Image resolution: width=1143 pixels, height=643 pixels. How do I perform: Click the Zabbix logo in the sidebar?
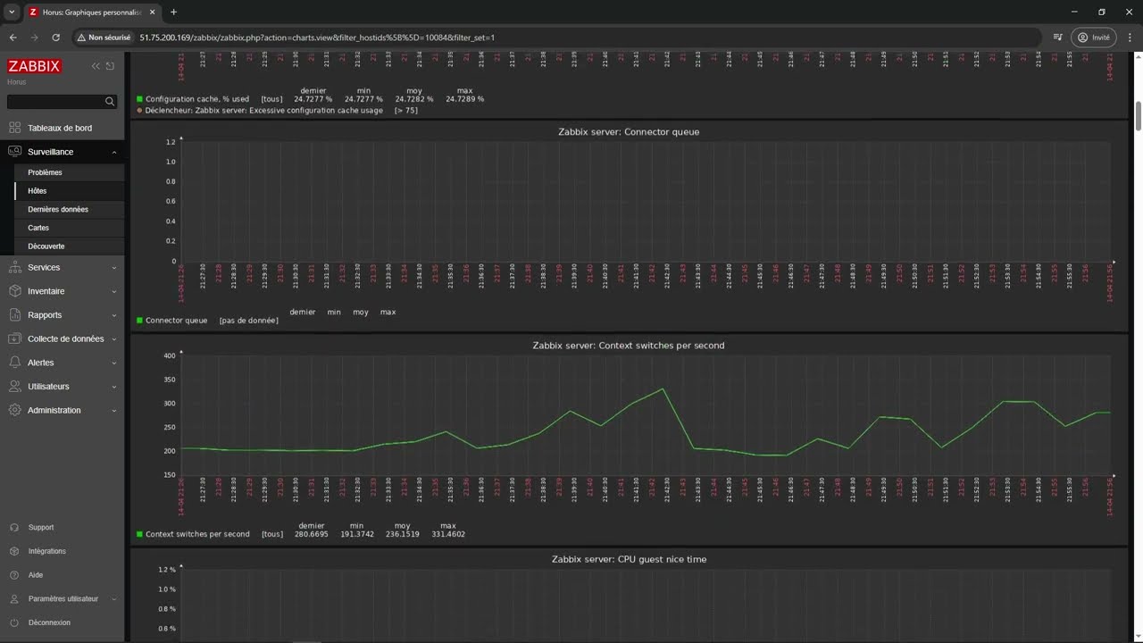[34, 66]
